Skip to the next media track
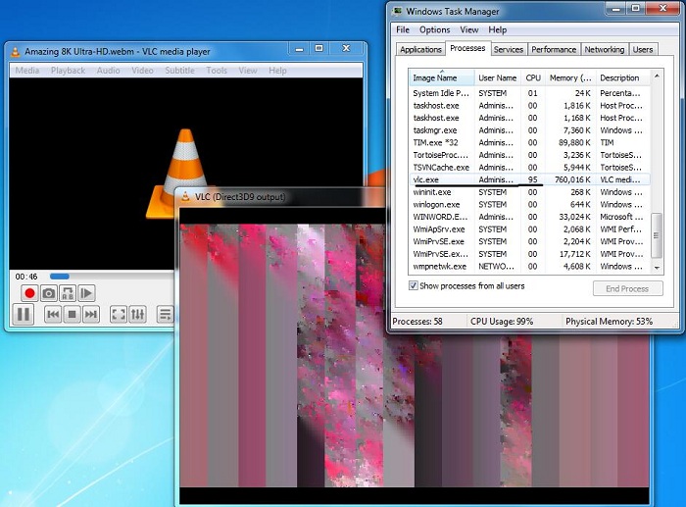686x507 pixels. click(x=90, y=315)
